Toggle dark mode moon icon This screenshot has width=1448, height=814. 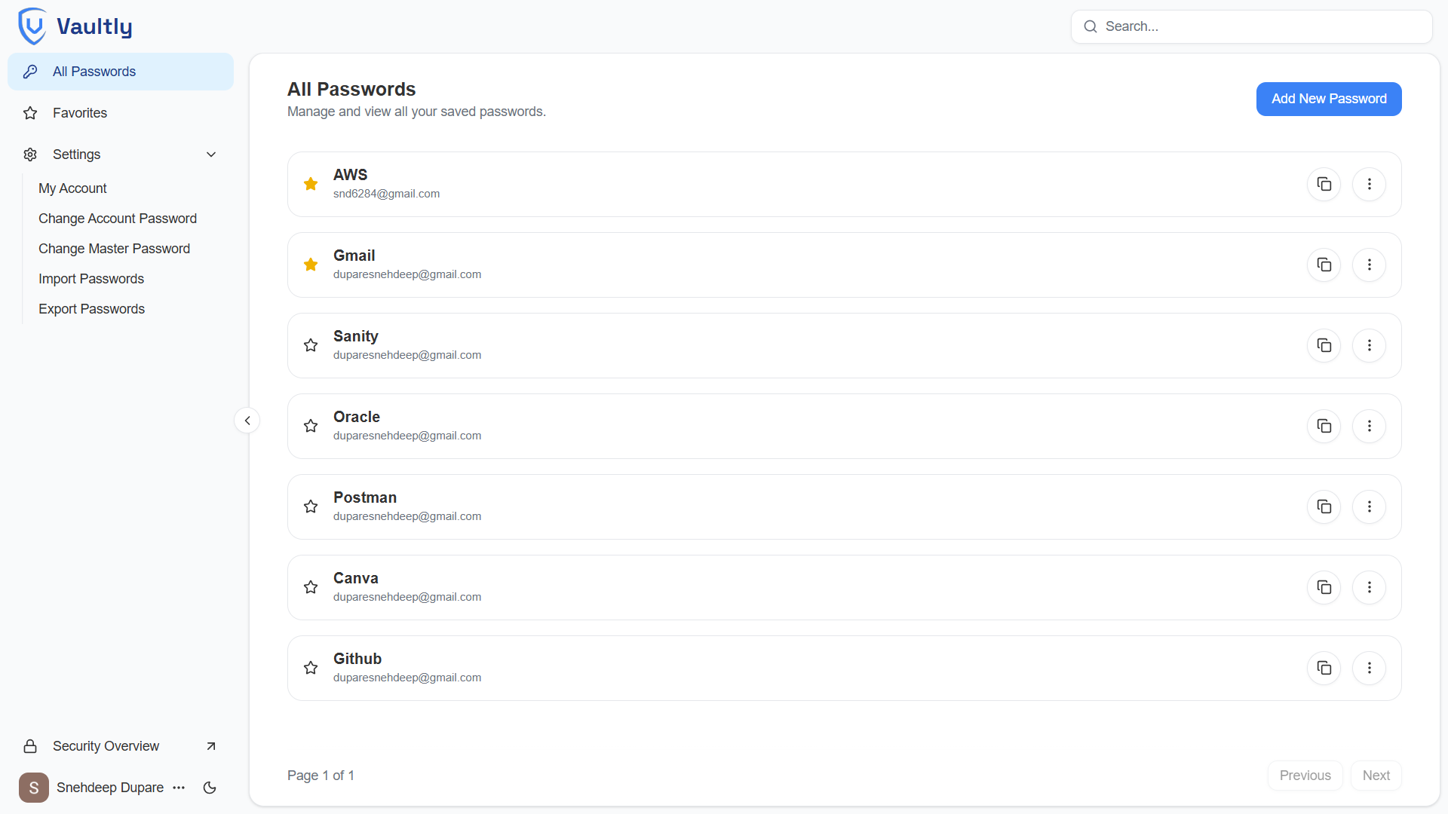[x=210, y=788]
